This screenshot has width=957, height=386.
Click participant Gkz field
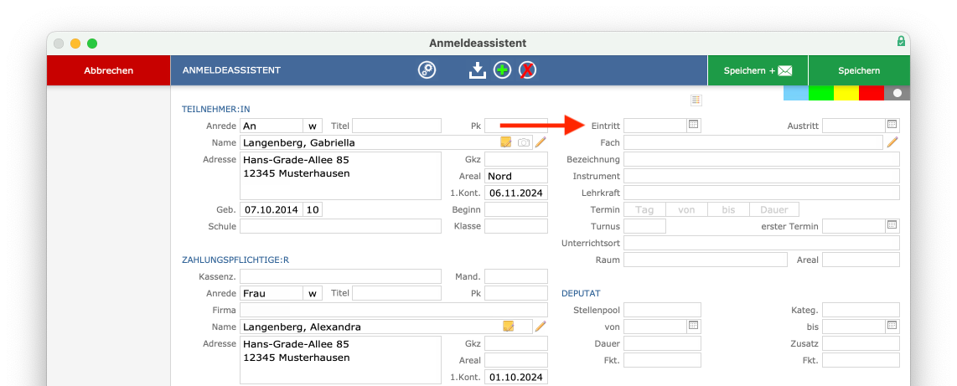click(x=516, y=160)
